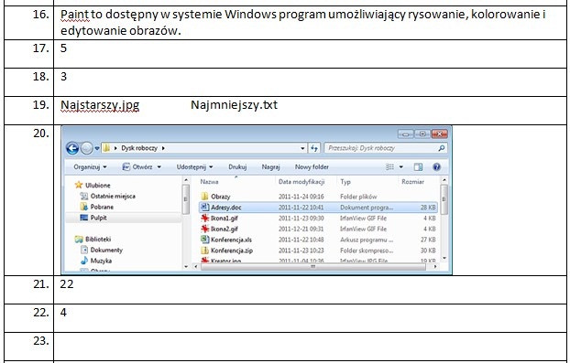The height and width of the screenshot is (363, 570).
Task: Click the zip folder icon of Konferencja.zip
Action: tap(205, 251)
